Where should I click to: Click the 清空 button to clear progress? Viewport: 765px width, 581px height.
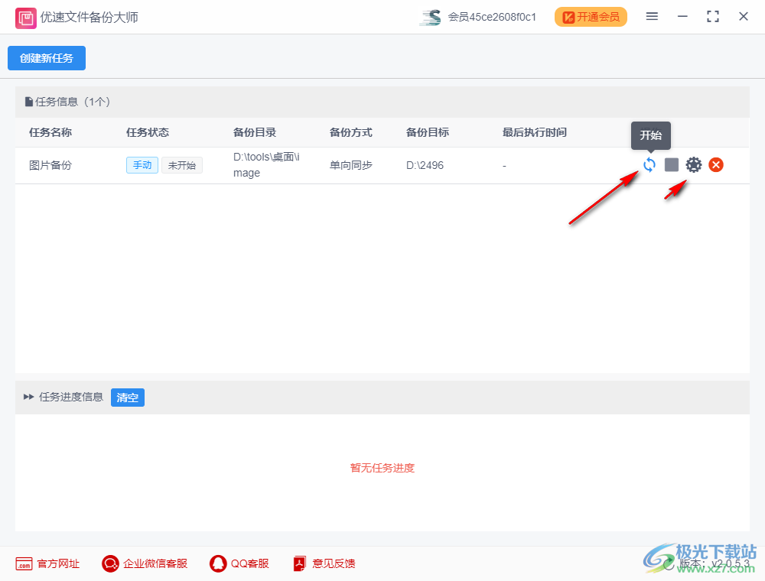point(127,397)
